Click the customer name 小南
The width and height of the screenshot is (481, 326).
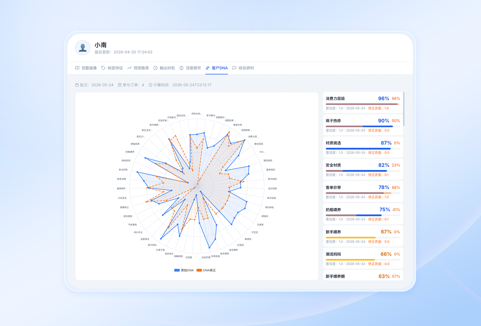(x=101, y=45)
